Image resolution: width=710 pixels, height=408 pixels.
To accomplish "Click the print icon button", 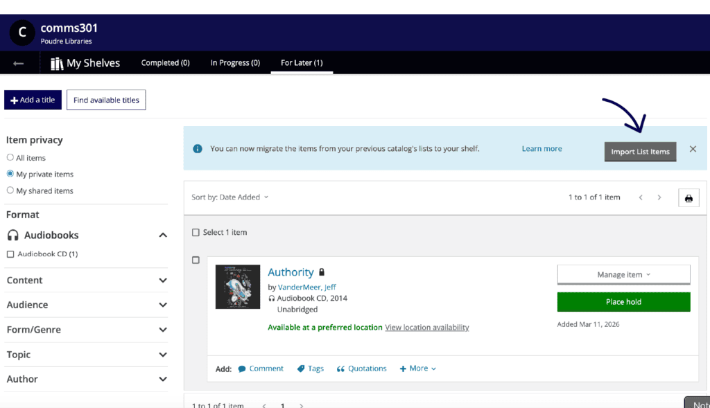I will pos(688,198).
